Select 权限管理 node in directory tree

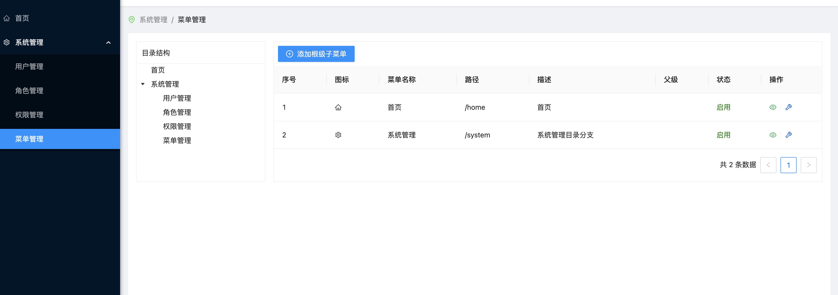pyautogui.click(x=177, y=127)
